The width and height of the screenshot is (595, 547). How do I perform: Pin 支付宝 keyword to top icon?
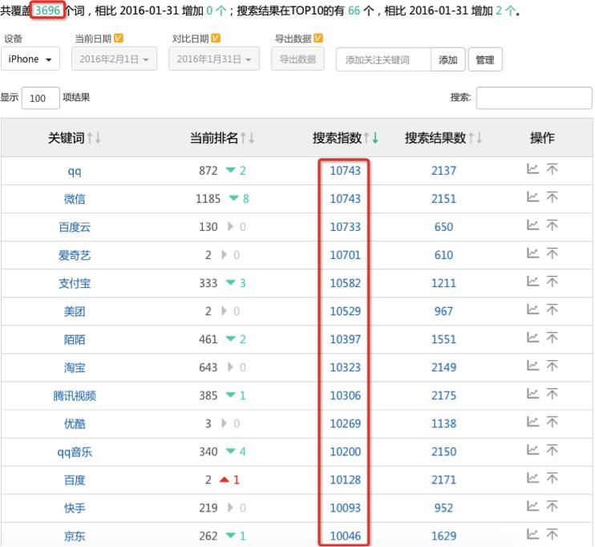pos(552,282)
